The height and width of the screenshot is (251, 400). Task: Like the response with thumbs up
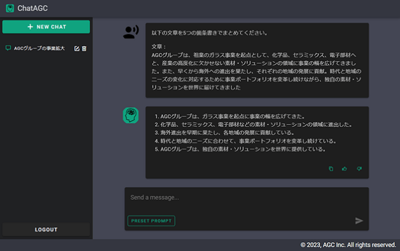click(344, 169)
